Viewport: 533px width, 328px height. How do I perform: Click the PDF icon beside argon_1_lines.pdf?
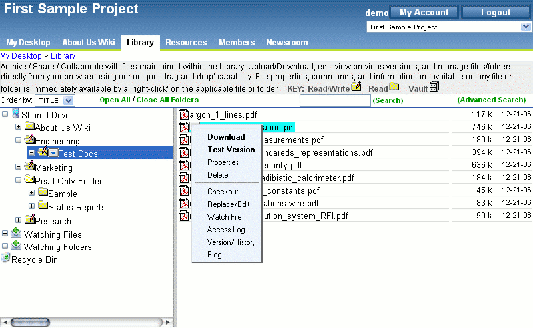click(x=184, y=114)
